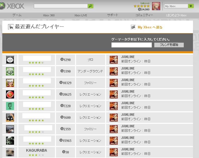The width and height of the screenshot is (199, 158).
Task: Click the JANLINE game icon in the G7220 row
Action: coord(114,106)
